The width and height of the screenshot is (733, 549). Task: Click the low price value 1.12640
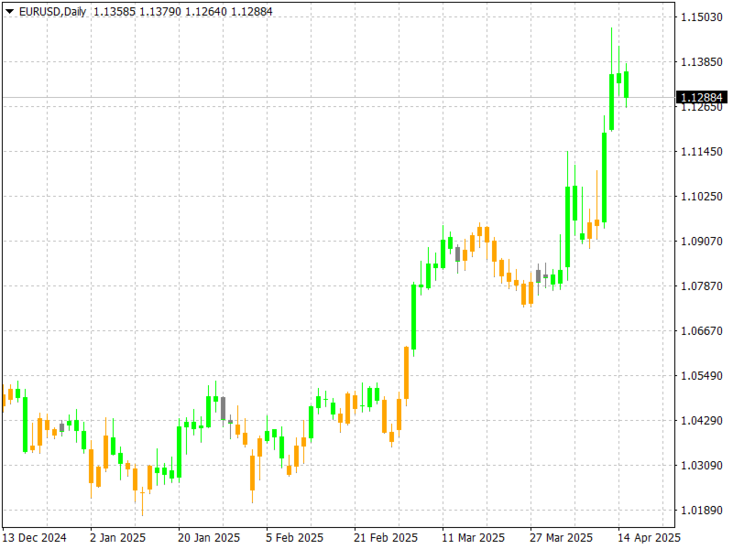point(206,12)
